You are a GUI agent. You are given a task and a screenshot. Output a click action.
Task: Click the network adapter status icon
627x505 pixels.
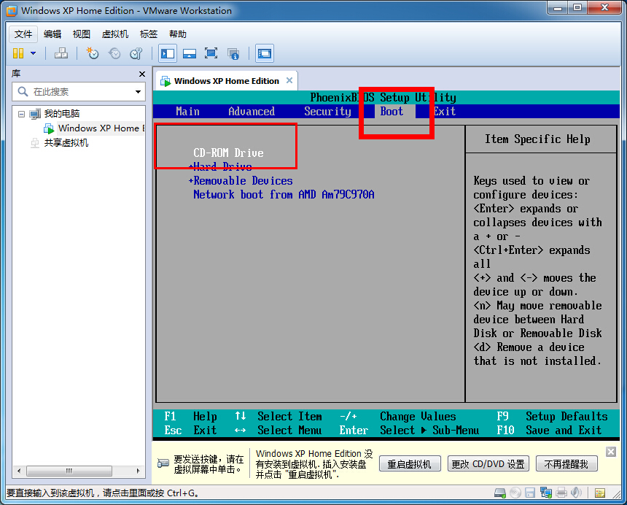pos(545,493)
